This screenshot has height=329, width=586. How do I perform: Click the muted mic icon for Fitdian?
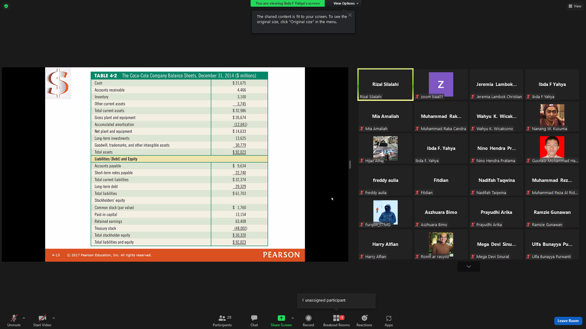[x=417, y=193]
